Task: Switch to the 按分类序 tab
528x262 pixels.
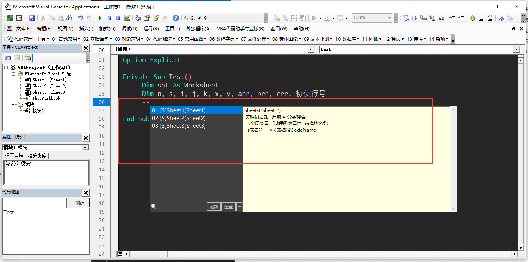Action: [x=37, y=155]
